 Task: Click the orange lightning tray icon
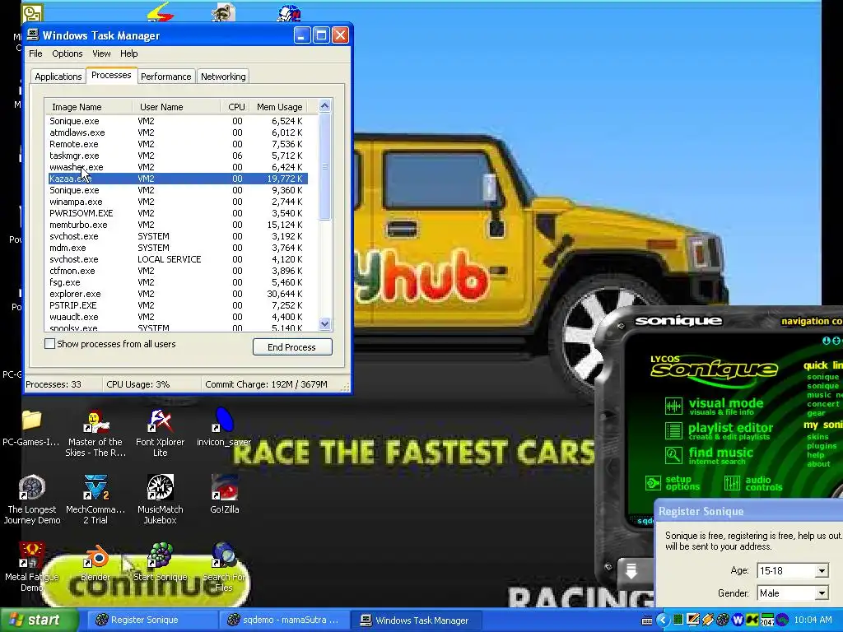[708, 620]
